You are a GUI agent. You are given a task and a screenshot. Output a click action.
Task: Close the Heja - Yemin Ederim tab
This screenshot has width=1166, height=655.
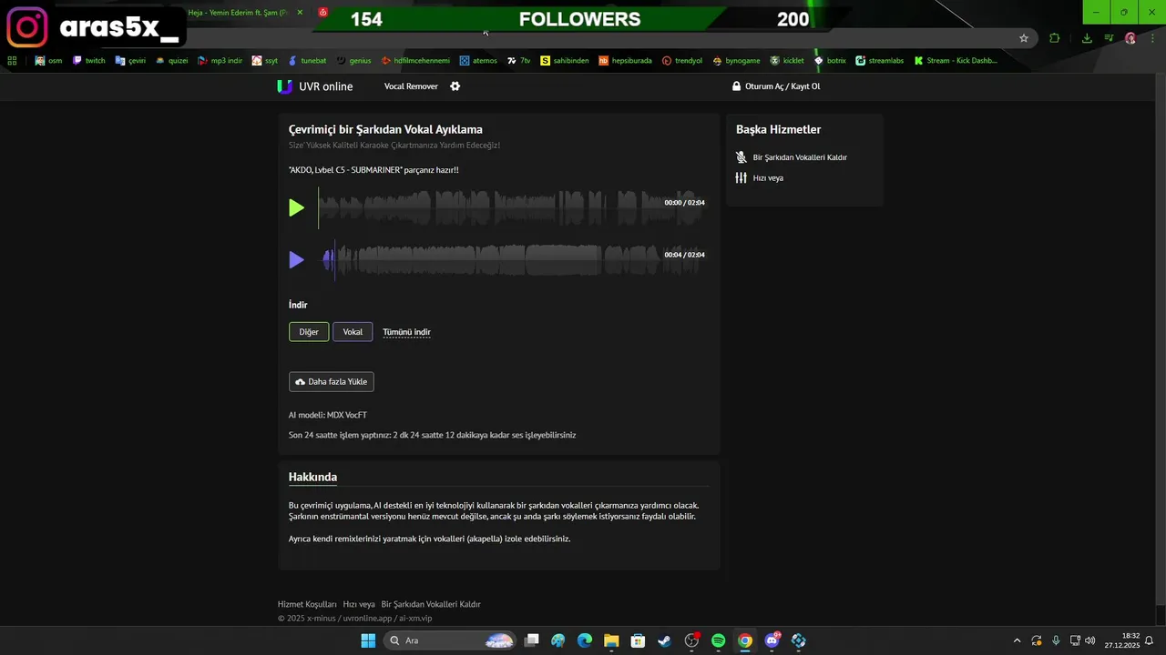[300, 13]
